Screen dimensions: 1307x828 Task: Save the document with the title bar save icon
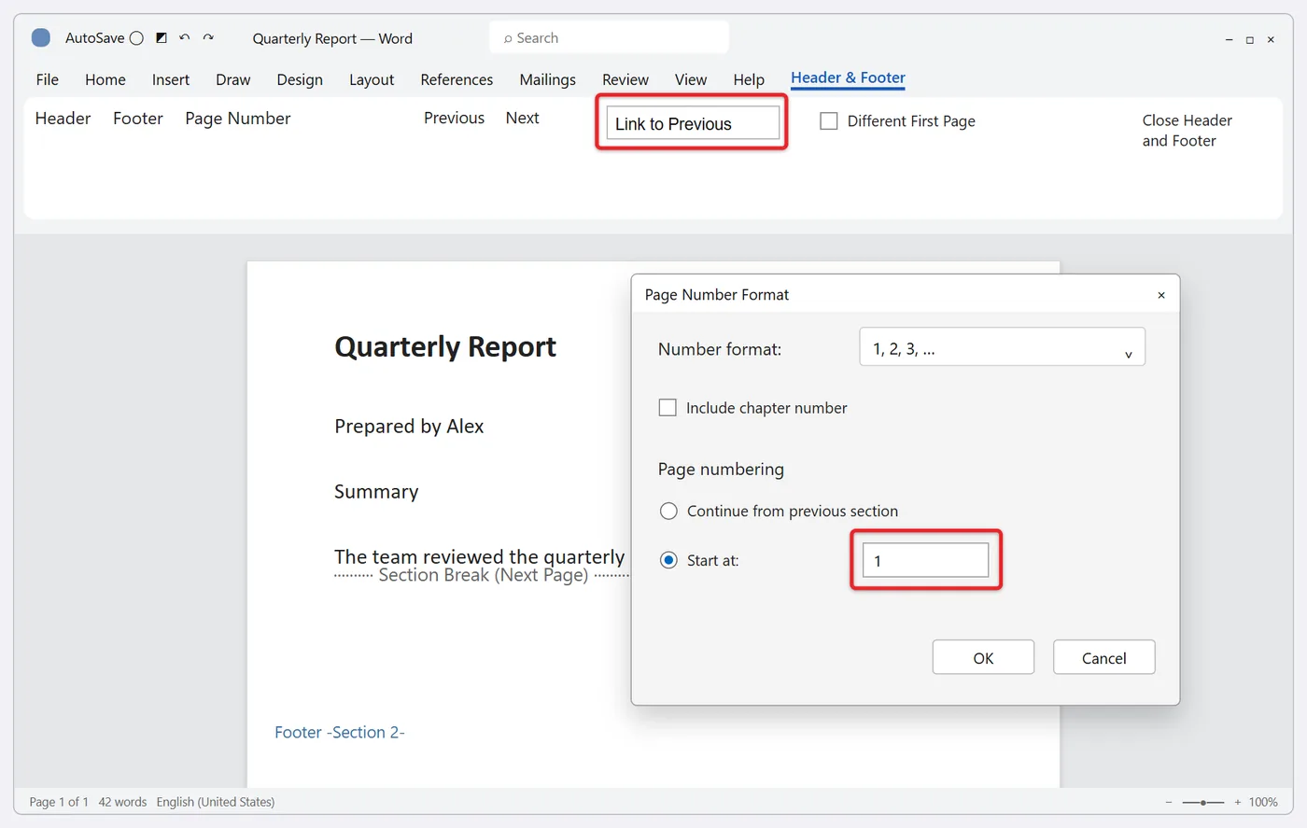click(162, 38)
